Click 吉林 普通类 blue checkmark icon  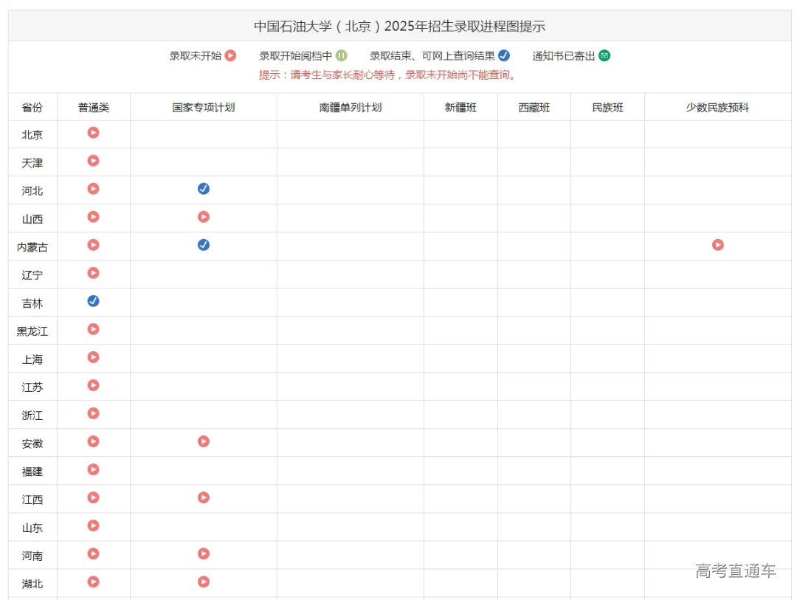93,301
